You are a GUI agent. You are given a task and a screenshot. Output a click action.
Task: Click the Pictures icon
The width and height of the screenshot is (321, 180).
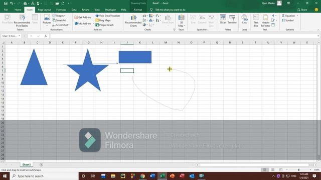tap(47, 19)
